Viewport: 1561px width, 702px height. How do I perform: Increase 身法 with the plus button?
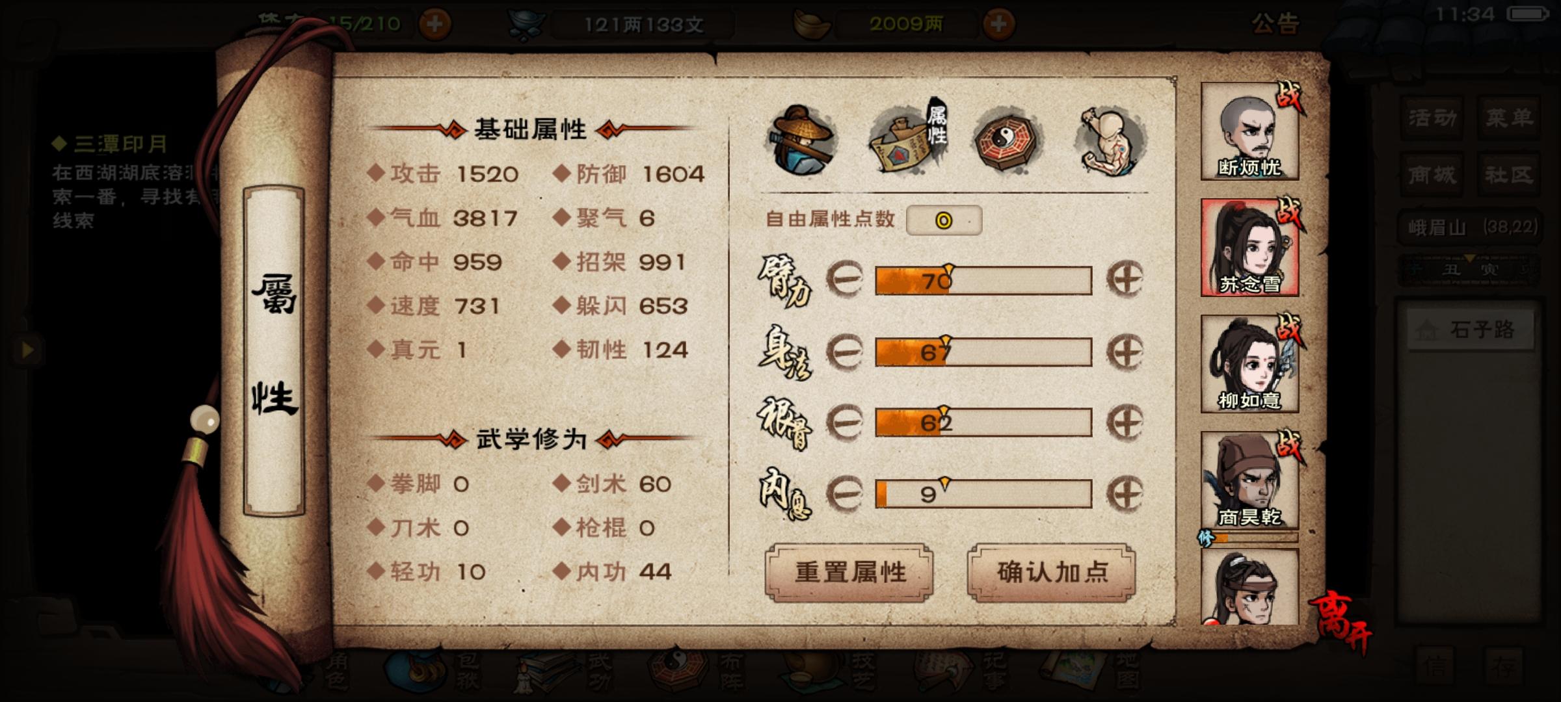[x=1125, y=352]
